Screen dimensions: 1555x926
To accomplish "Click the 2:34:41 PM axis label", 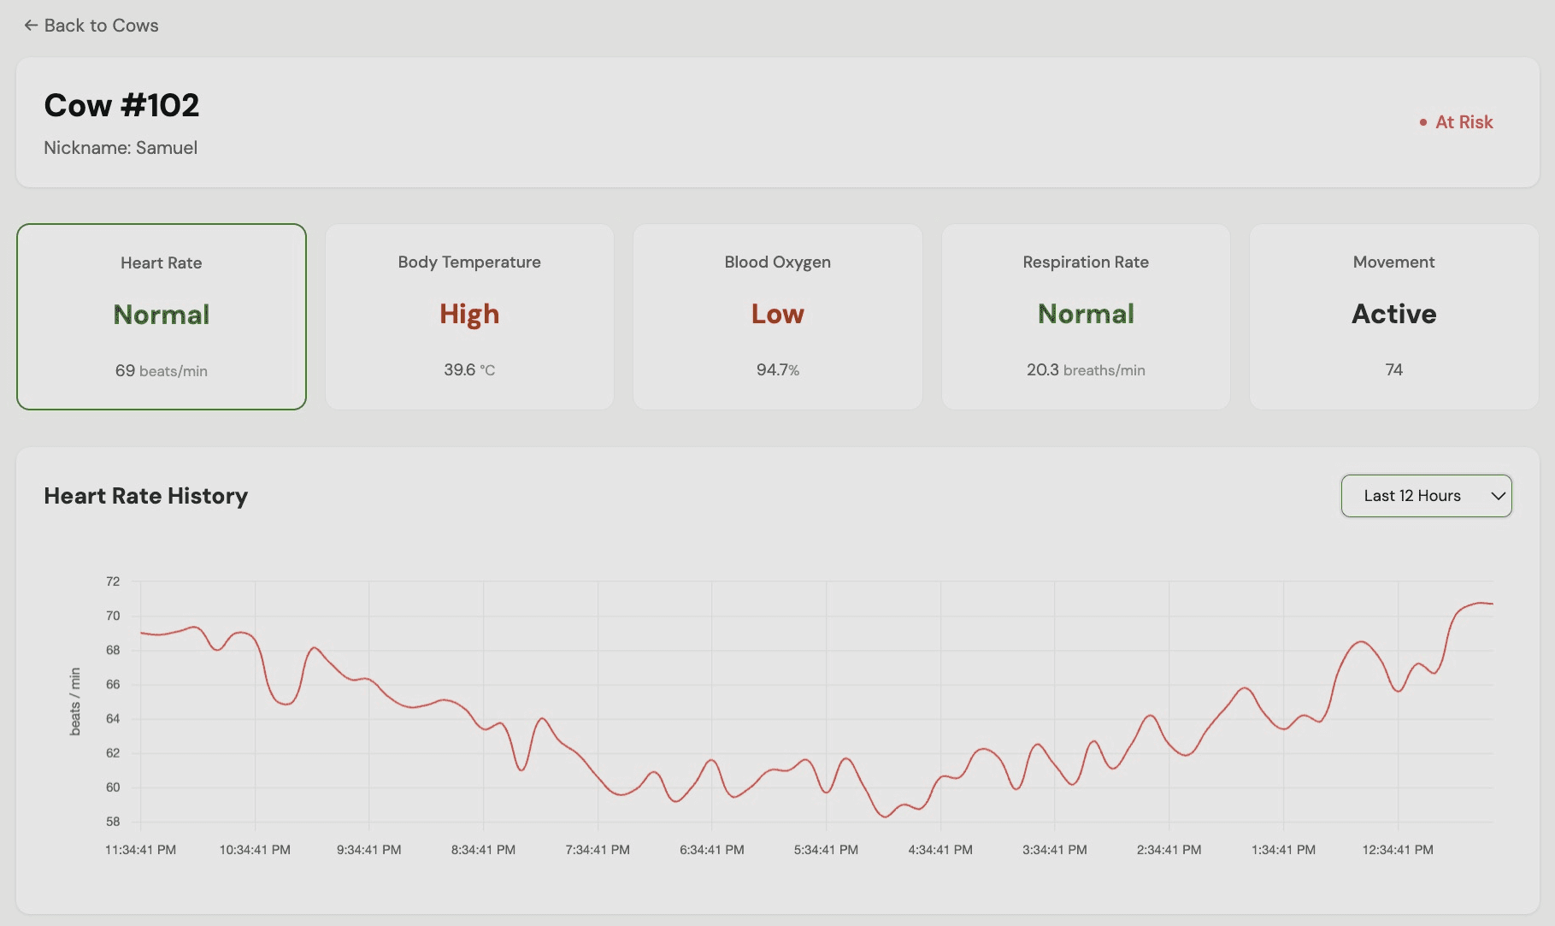I will [x=1169, y=850].
